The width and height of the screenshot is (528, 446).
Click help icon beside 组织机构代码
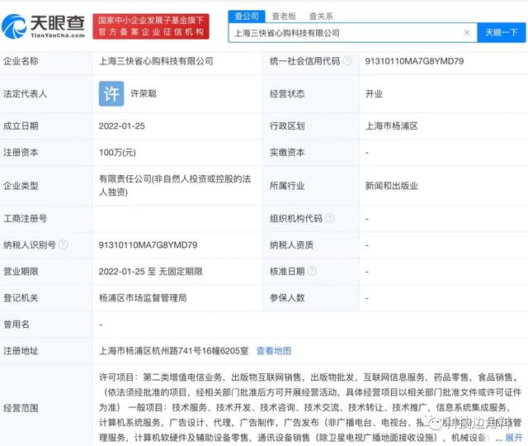point(330,218)
